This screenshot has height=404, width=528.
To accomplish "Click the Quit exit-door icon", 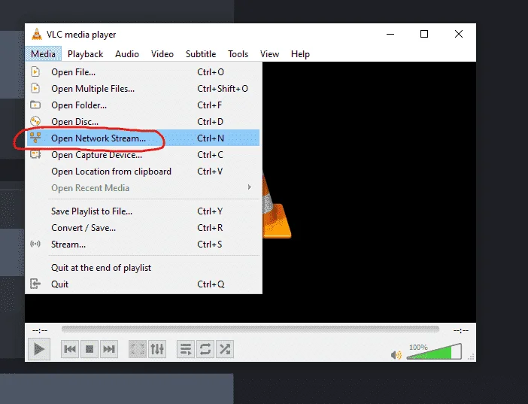I will (35, 284).
